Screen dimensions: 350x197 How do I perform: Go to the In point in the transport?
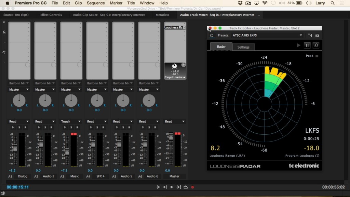coord(158,187)
